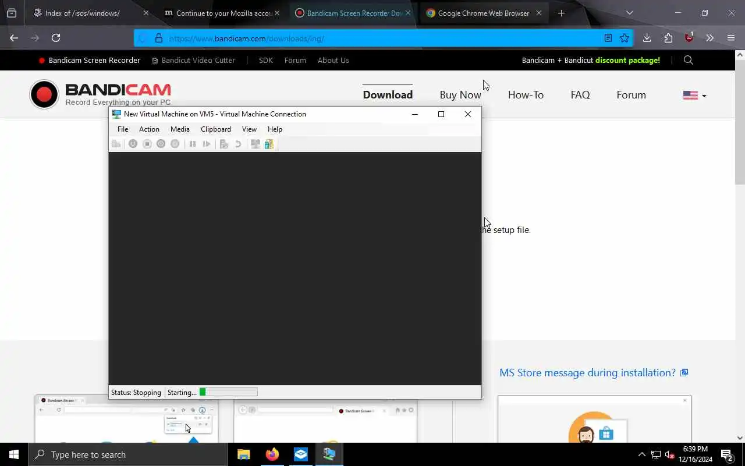Open the Firefox extensions puzzle icon

[668, 38]
